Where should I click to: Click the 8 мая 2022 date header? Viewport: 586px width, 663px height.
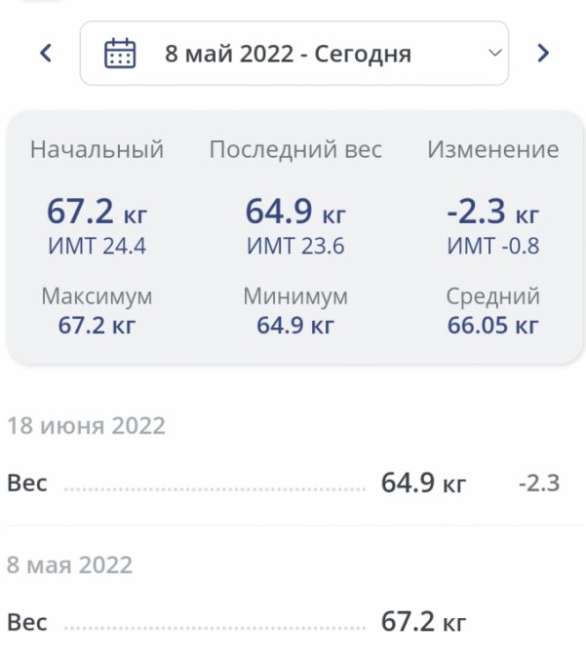pos(70,565)
